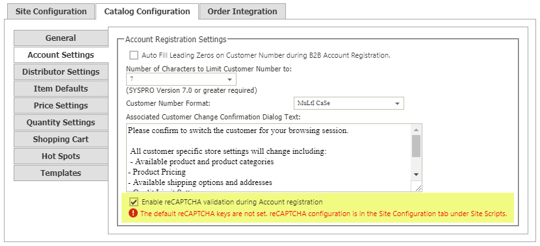Expand the Customer Number Format dropdown
Image resolution: width=540 pixels, height=246 pixels.
(348, 103)
